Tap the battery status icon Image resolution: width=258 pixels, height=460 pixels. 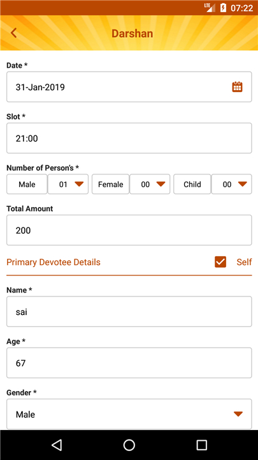(223, 8)
